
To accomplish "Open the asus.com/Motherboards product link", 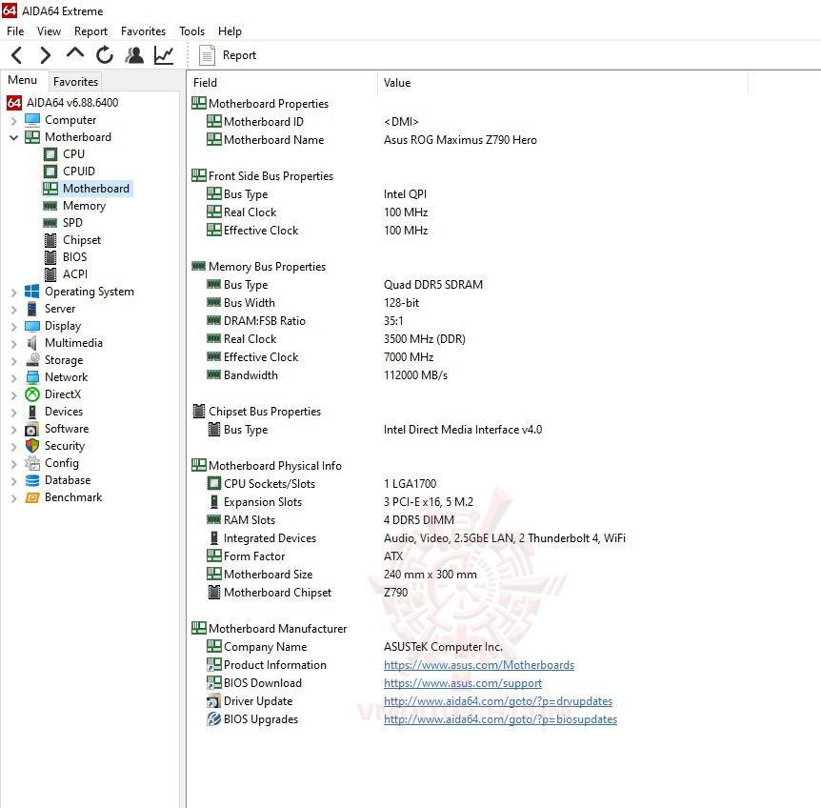I will pos(478,665).
